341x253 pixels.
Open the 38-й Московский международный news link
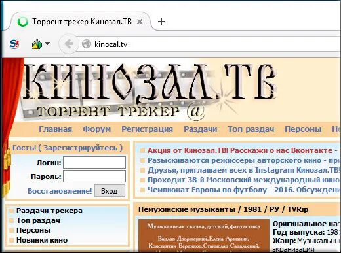click(x=244, y=180)
